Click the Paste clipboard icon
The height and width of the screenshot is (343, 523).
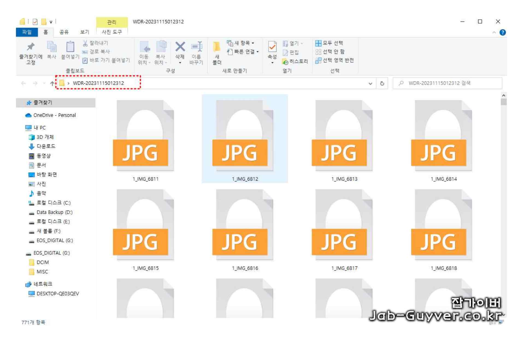click(x=70, y=47)
